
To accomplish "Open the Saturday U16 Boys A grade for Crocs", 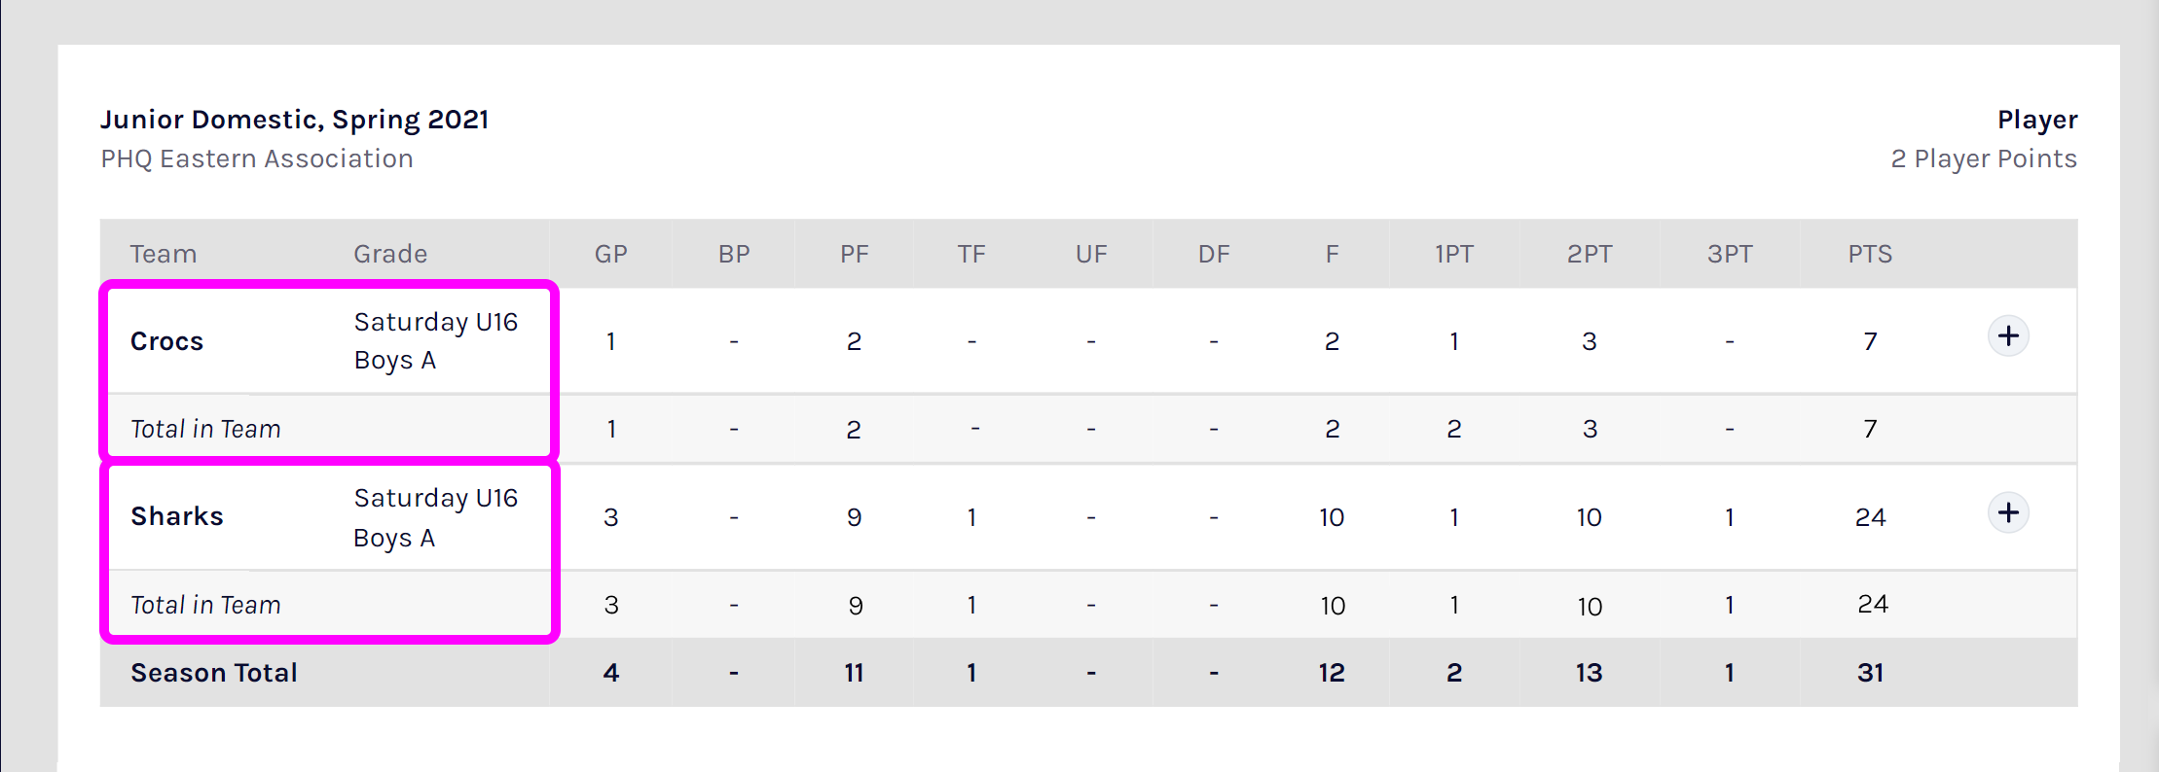I will click(435, 340).
